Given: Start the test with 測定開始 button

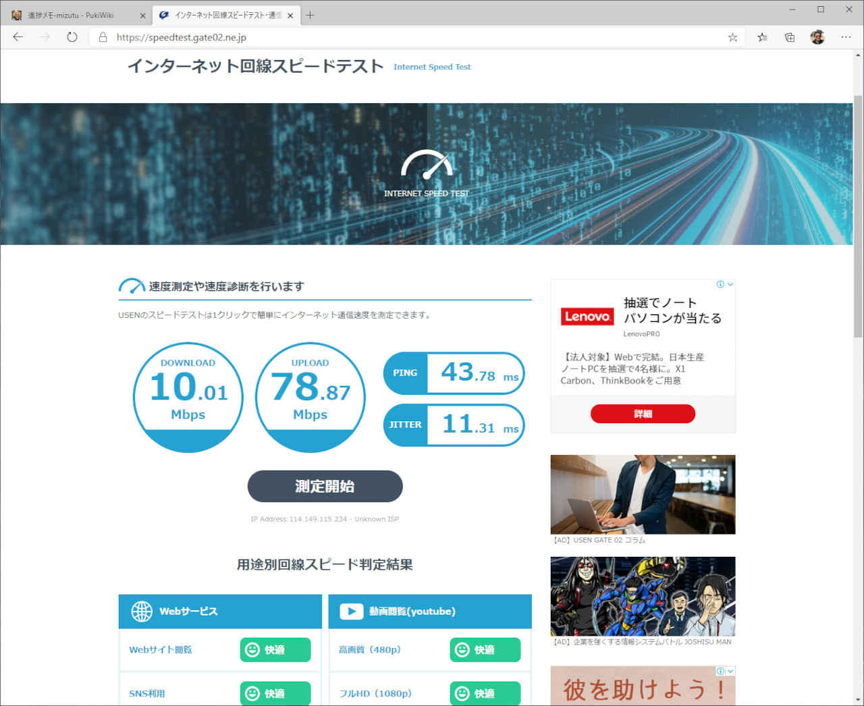Looking at the screenshot, I should click(x=325, y=487).
